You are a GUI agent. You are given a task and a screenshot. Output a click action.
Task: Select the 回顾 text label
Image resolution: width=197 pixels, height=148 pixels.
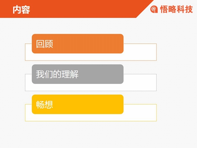(45, 44)
